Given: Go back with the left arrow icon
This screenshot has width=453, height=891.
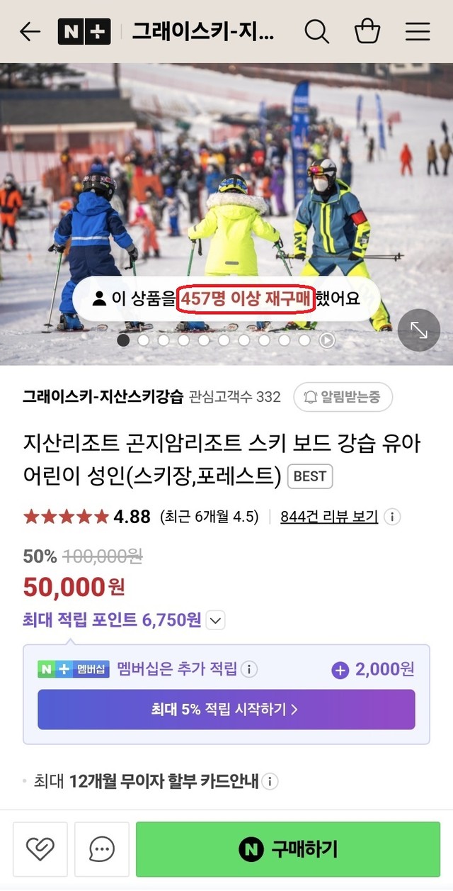Looking at the screenshot, I should pyautogui.click(x=30, y=32).
